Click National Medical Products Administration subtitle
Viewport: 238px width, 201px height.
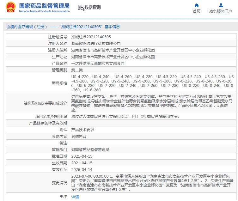(44, 11)
